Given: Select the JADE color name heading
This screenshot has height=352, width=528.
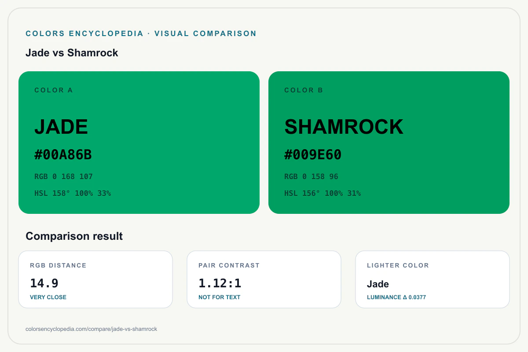Looking at the screenshot, I should coord(61,127).
